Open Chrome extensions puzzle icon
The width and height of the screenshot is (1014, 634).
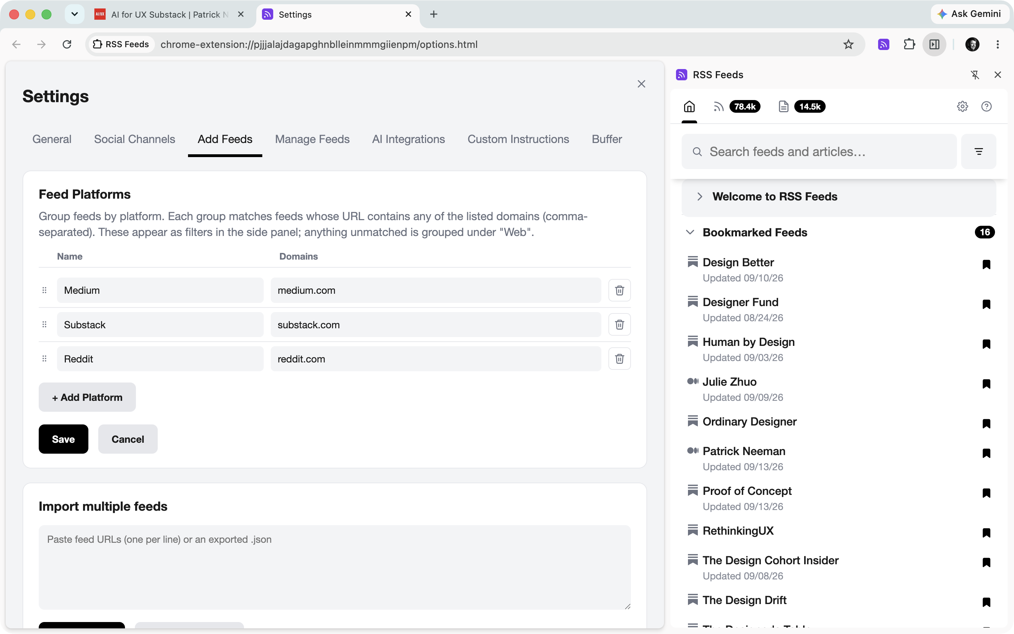pos(909,44)
